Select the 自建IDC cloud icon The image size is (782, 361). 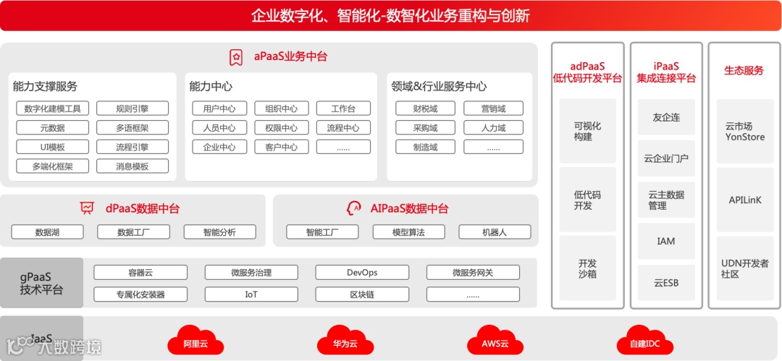pos(645,341)
